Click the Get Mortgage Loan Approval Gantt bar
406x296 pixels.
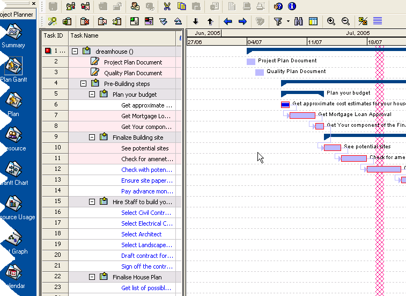[x=302, y=115]
